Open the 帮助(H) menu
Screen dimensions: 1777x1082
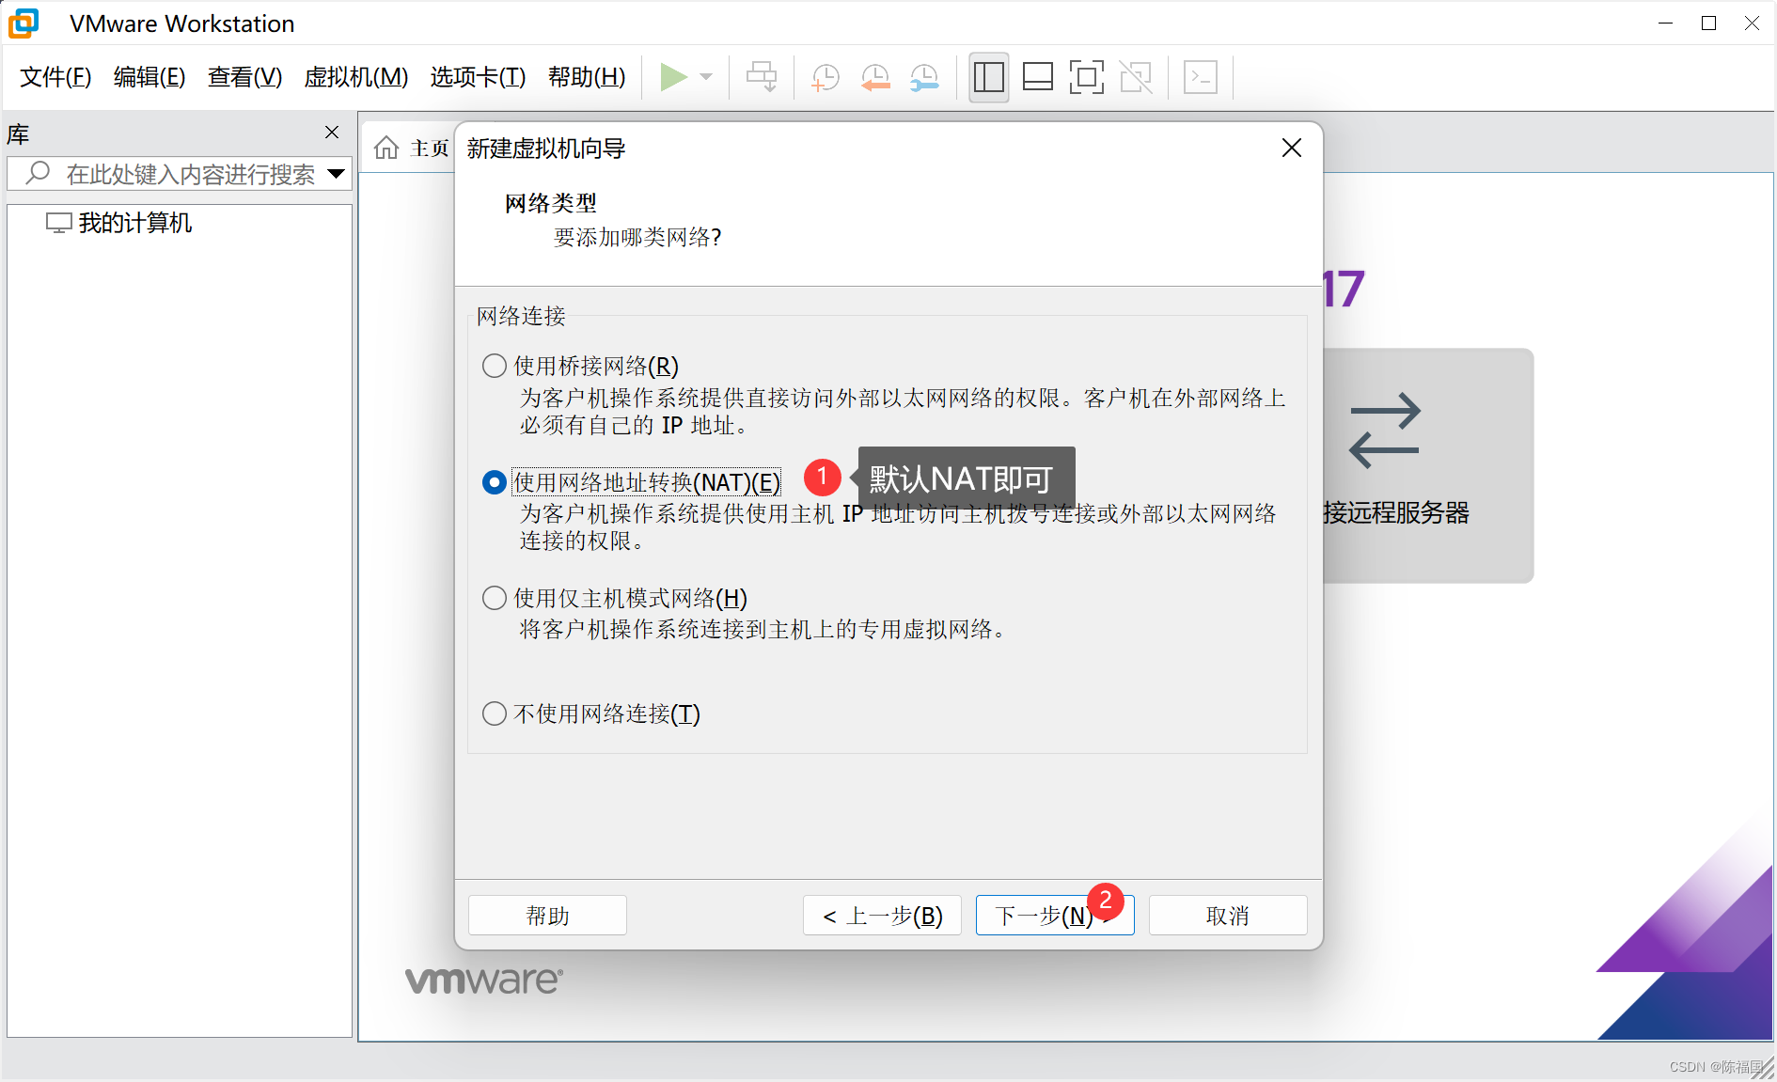point(587,77)
